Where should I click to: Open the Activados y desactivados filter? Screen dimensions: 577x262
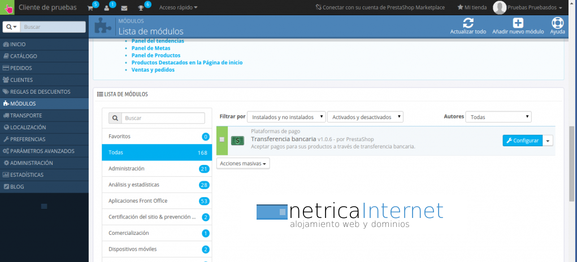(x=366, y=117)
